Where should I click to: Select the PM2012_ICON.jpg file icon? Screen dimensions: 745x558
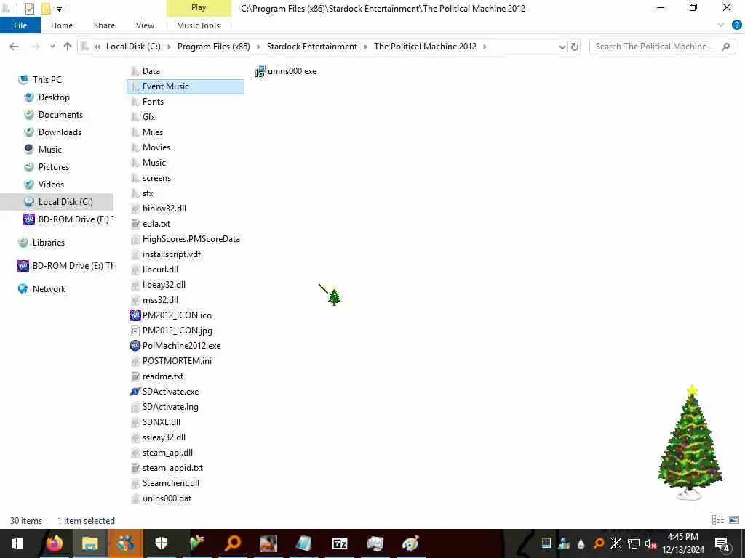point(135,331)
